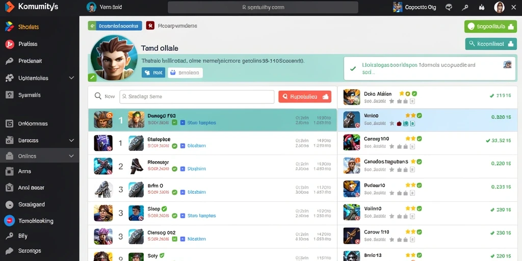
Task: Click the green Sogcollaula button
Action: 490,27
